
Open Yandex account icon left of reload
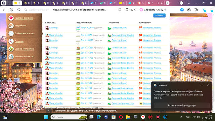(x=11, y=10)
